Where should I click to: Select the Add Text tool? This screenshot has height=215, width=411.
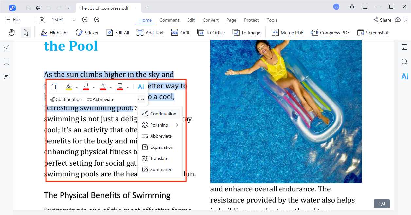point(150,32)
